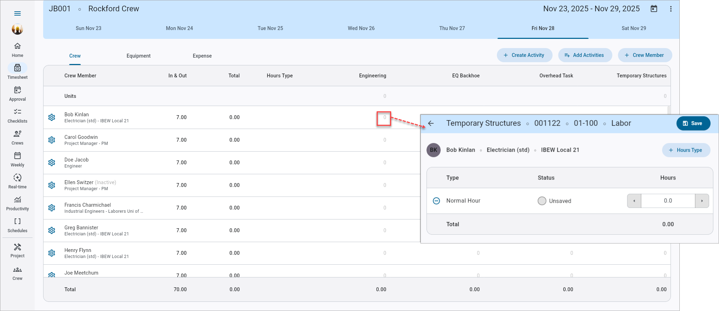Select the Sat Nov 29 day tab
The width and height of the screenshot is (719, 311).
pyautogui.click(x=634, y=28)
